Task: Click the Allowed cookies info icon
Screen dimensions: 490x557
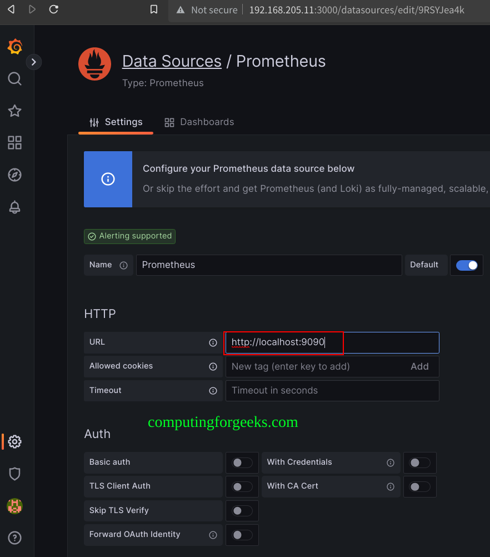Action: click(x=213, y=366)
